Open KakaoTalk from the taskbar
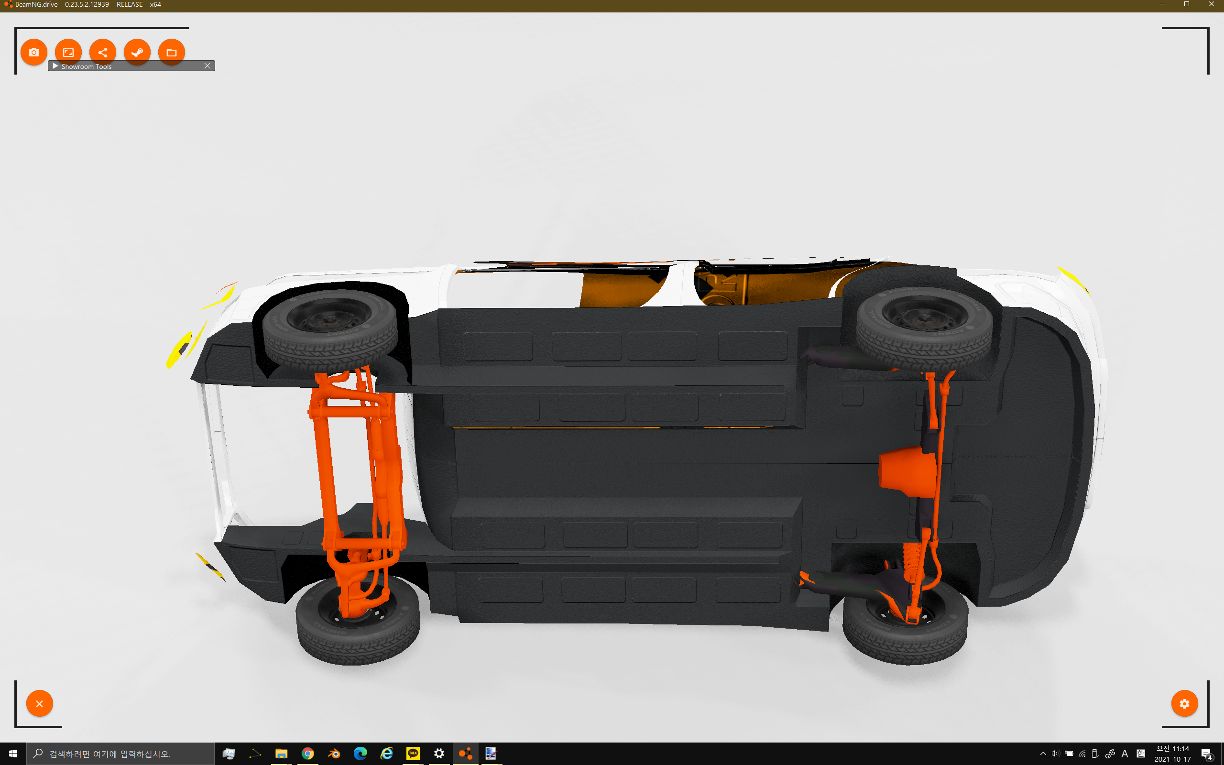Image resolution: width=1224 pixels, height=765 pixels. click(x=413, y=754)
